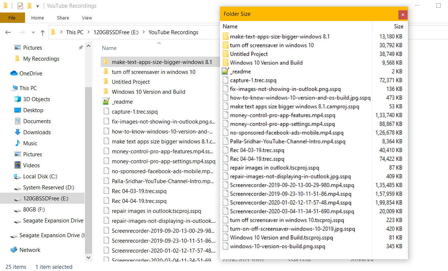Select turn off screensaver in windows 10 folder in Explorer

coord(153,72)
